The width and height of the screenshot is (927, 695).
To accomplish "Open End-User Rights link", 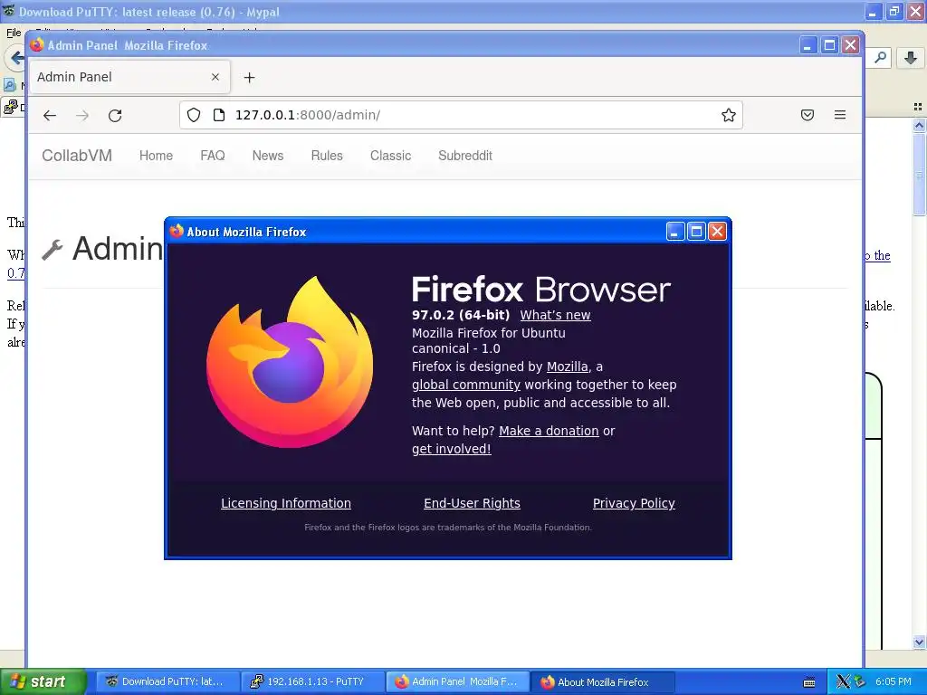I will click(x=472, y=503).
